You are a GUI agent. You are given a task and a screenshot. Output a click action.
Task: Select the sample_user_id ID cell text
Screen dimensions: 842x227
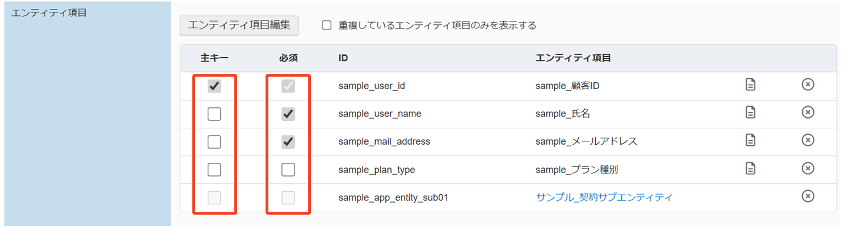pos(371,86)
